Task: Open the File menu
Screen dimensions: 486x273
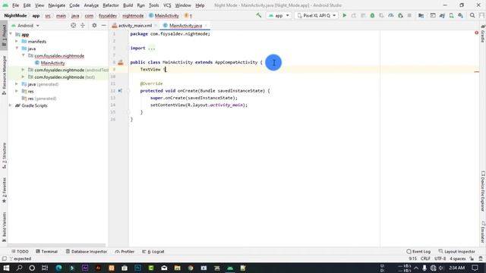Action: click(15, 5)
